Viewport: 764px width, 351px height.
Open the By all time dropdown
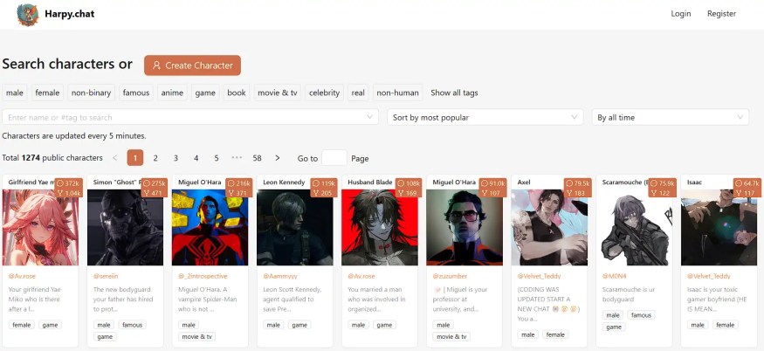670,117
